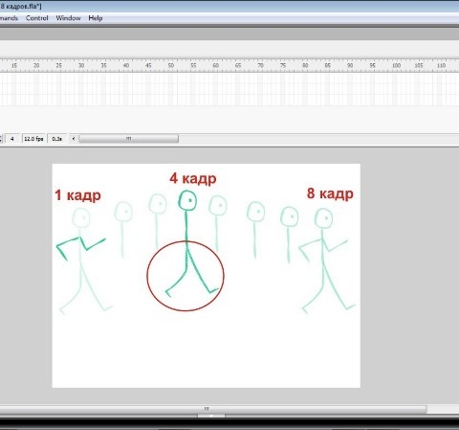Click the stage horizontal scrollbar at the bottom
Image resolution: width=459 pixels, height=430 pixels.
[x=213, y=409]
